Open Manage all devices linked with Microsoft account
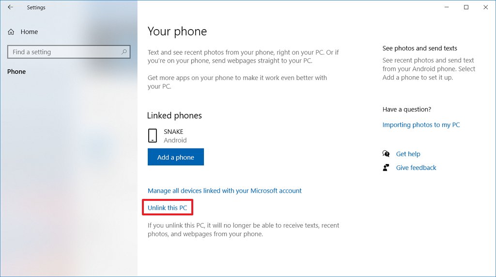The height and width of the screenshot is (277, 496). coord(224,191)
